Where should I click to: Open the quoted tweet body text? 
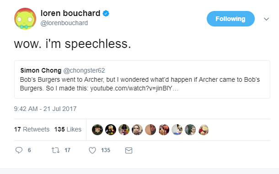tap(140, 84)
